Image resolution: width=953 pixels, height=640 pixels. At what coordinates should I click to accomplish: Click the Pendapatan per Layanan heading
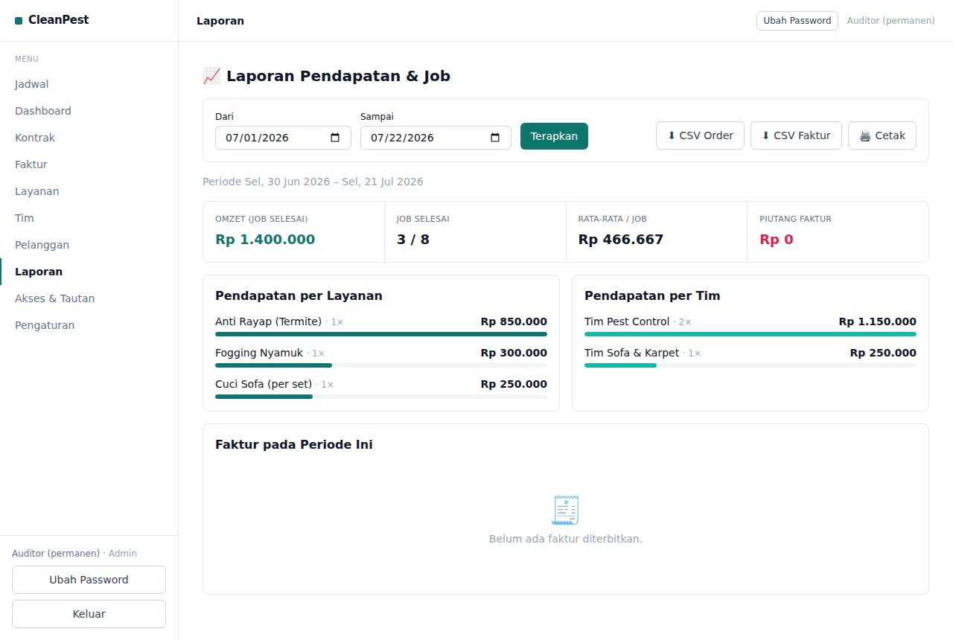click(x=299, y=295)
